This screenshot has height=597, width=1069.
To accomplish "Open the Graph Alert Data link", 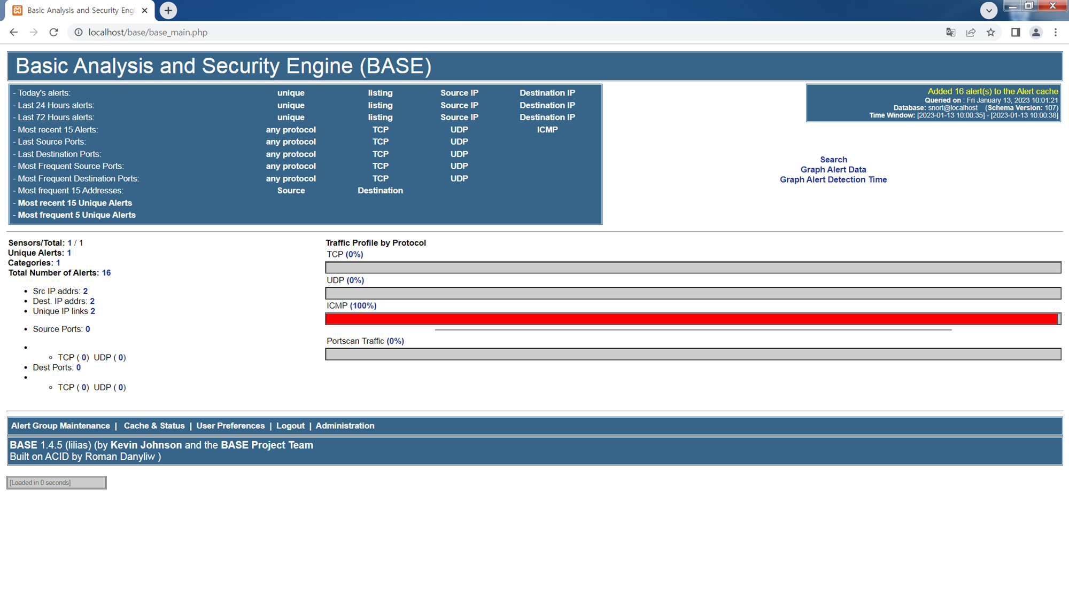I will pyautogui.click(x=833, y=170).
